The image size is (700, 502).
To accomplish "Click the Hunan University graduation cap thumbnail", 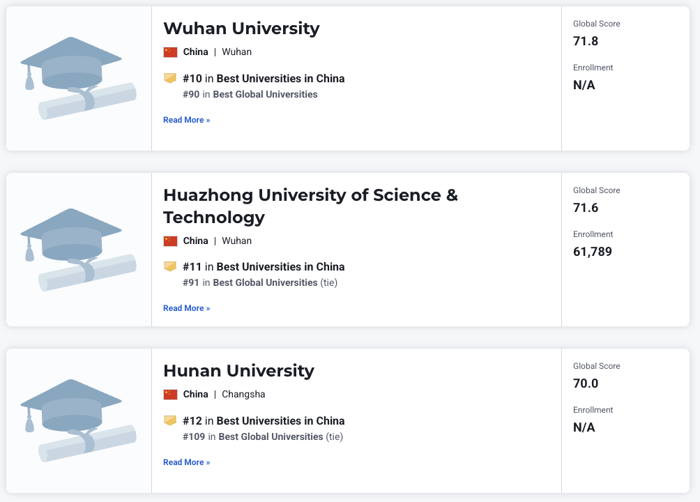I will coord(78,420).
